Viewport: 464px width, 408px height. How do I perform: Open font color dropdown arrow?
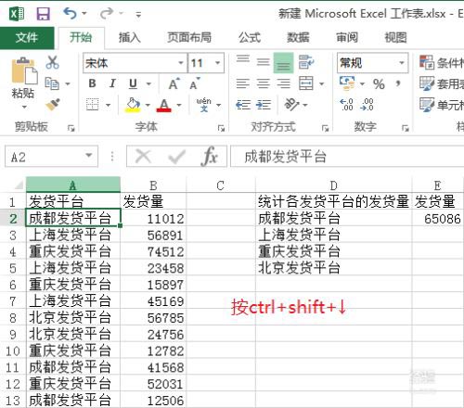[179, 105]
